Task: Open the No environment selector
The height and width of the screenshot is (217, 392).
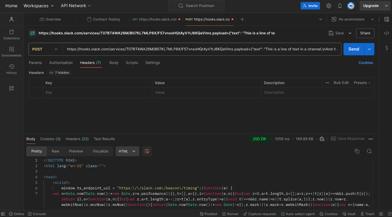Action: (353, 19)
